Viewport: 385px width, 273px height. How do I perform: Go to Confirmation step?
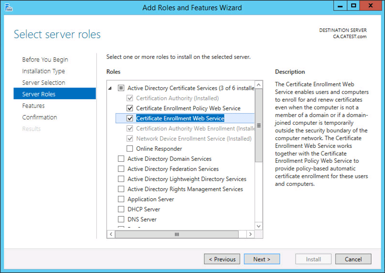coord(39,117)
